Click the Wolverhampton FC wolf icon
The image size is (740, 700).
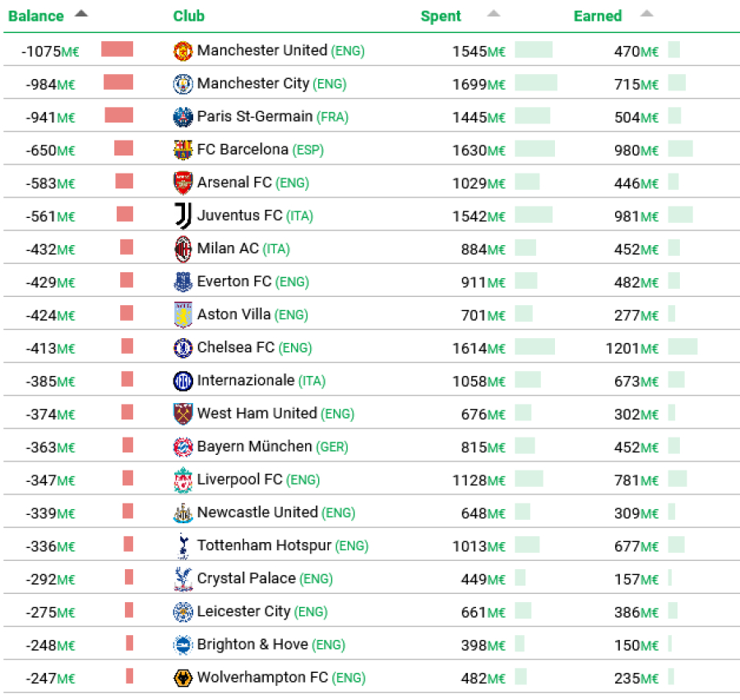coord(183,678)
